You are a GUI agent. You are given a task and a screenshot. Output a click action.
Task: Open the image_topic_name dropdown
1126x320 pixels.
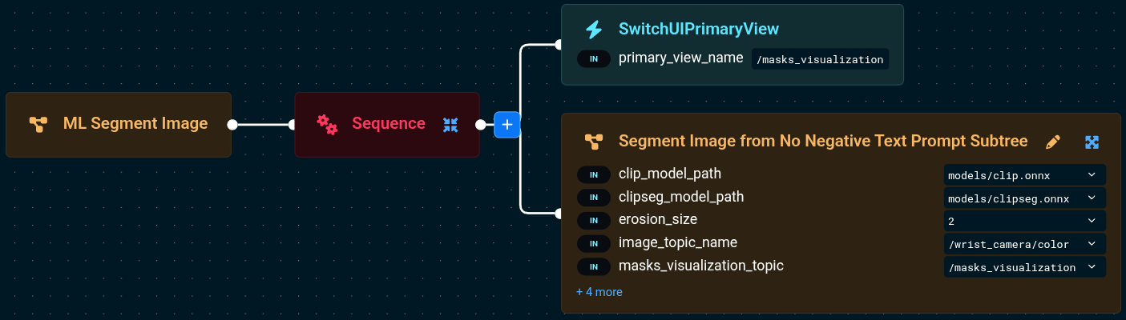(1024, 244)
